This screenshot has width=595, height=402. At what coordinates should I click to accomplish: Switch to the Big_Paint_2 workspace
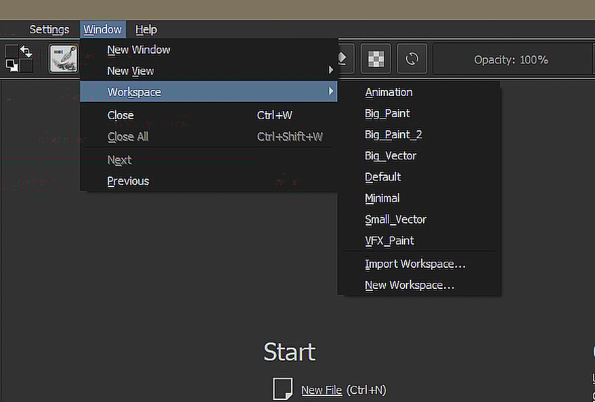(419, 135)
